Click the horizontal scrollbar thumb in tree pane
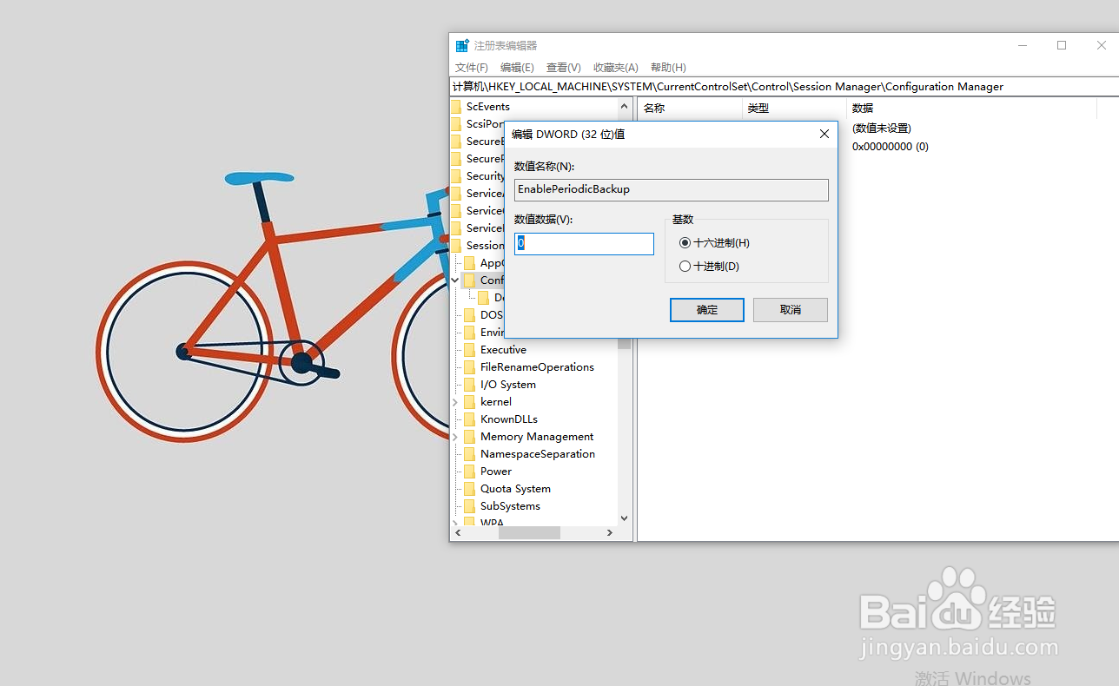The image size is (1119, 686). (529, 532)
